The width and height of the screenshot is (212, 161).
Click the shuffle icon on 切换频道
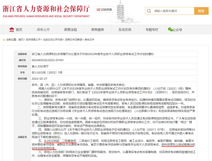pos(98,10)
